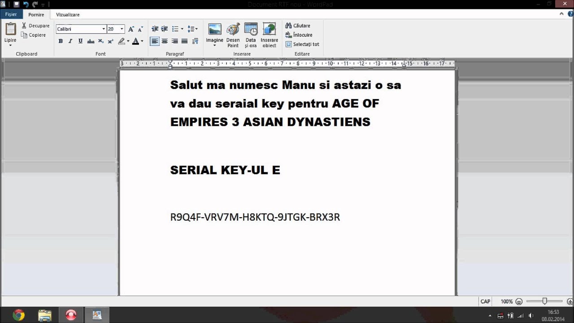Open the Calibri font family dropdown
The height and width of the screenshot is (323, 574).
pos(104,29)
